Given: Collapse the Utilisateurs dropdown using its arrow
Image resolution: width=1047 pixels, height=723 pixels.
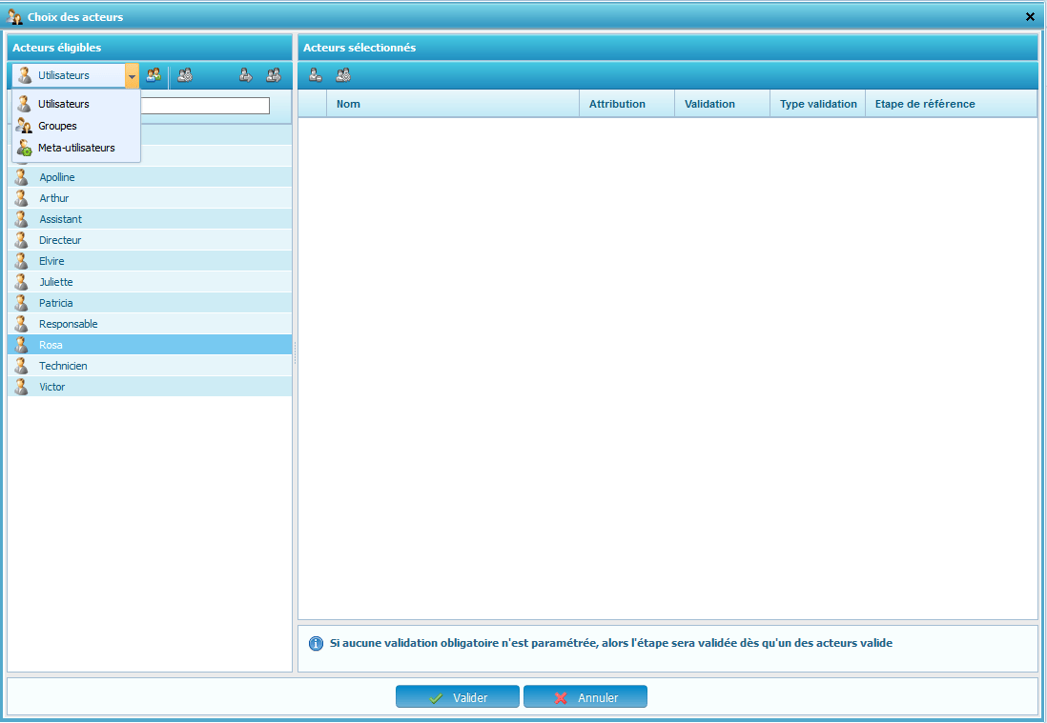Looking at the screenshot, I should tap(132, 75).
